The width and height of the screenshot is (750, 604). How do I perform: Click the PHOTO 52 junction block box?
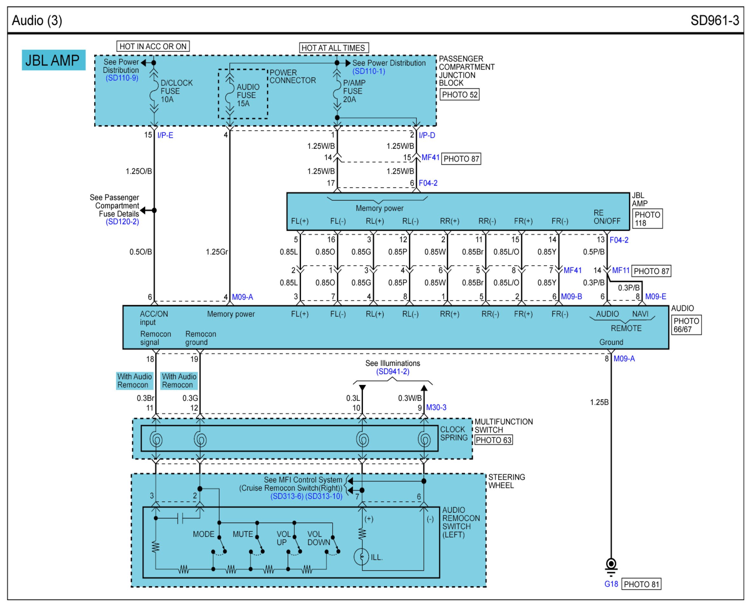(x=459, y=95)
